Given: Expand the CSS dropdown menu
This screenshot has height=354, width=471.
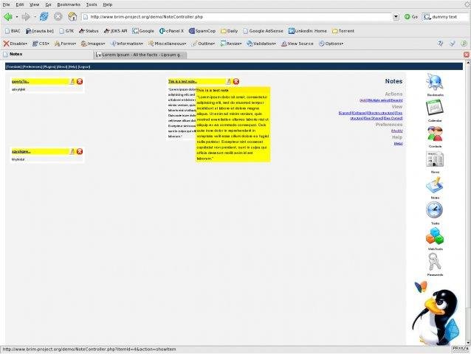Looking at the screenshot, I should [41, 44].
